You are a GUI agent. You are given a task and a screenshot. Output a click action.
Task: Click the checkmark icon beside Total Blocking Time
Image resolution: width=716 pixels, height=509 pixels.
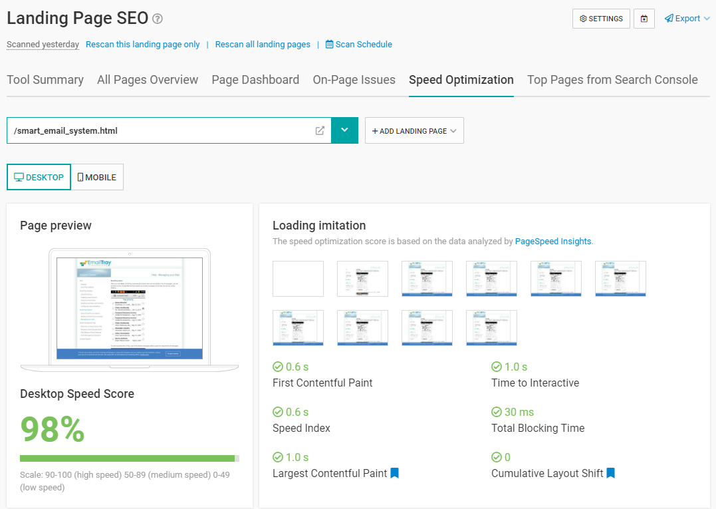tap(497, 412)
